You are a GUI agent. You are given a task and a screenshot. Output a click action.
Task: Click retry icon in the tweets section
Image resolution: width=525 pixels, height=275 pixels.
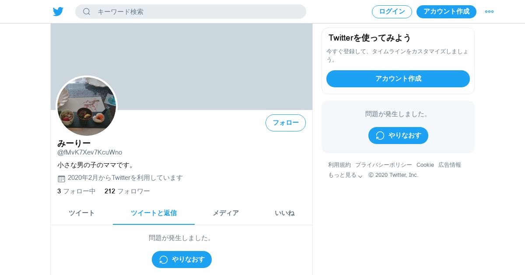[164, 260]
